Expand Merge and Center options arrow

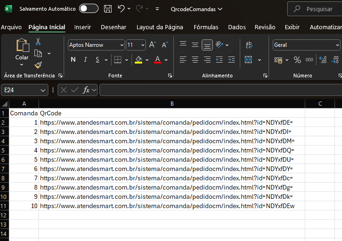pyautogui.click(x=259, y=60)
